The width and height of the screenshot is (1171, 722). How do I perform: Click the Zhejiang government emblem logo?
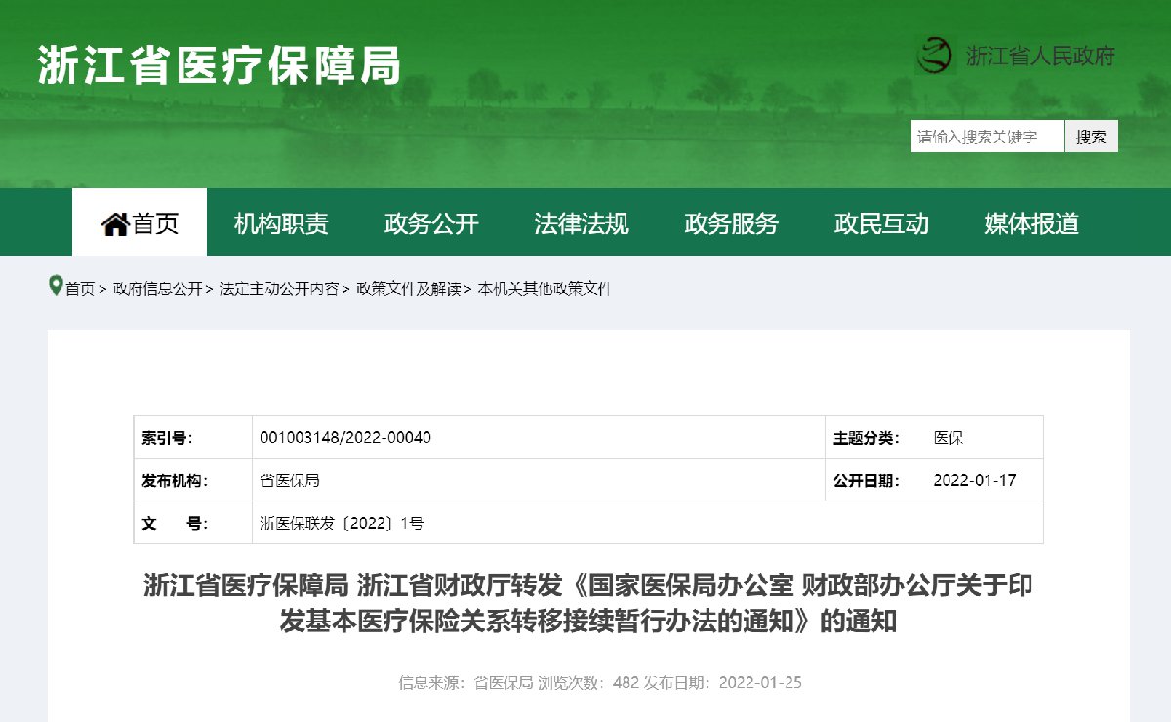(x=936, y=55)
